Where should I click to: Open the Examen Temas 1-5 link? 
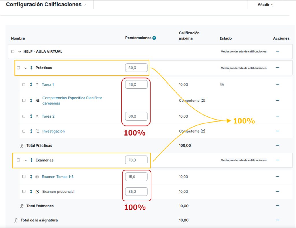pyautogui.click(x=58, y=177)
